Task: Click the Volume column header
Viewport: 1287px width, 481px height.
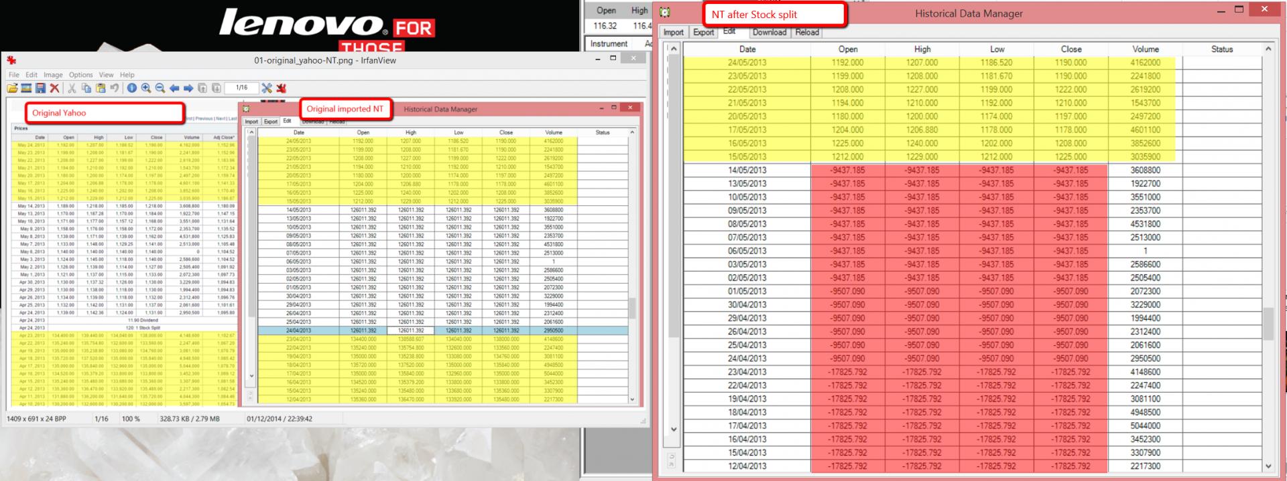Action: pyautogui.click(x=1146, y=49)
